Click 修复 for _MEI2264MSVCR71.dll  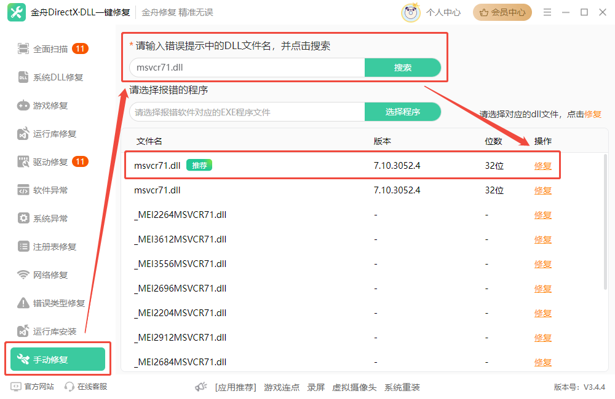pos(543,215)
